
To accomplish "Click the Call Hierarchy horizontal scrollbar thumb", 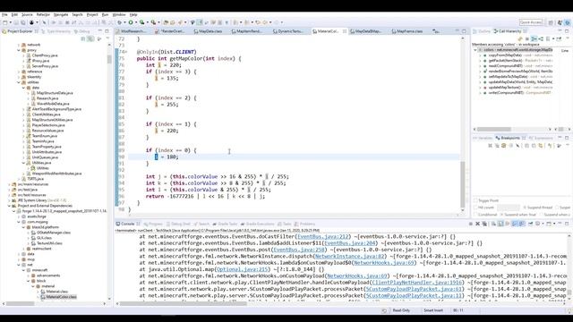I will tap(493, 129).
